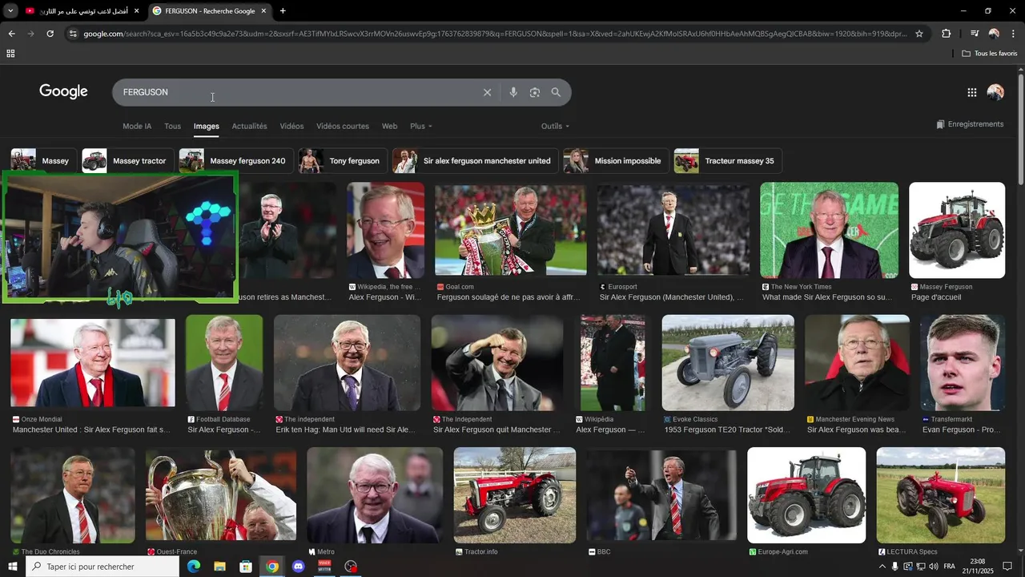
Task: Open File Explorer from the taskbar
Action: tap(219, 567)
